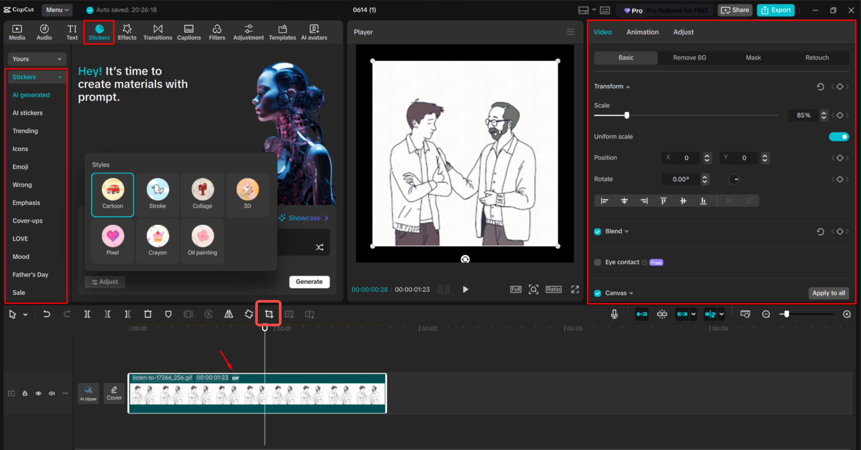Enable the Eye contact feature
This screenshot has width=861, height=450.
click(598, 262)
